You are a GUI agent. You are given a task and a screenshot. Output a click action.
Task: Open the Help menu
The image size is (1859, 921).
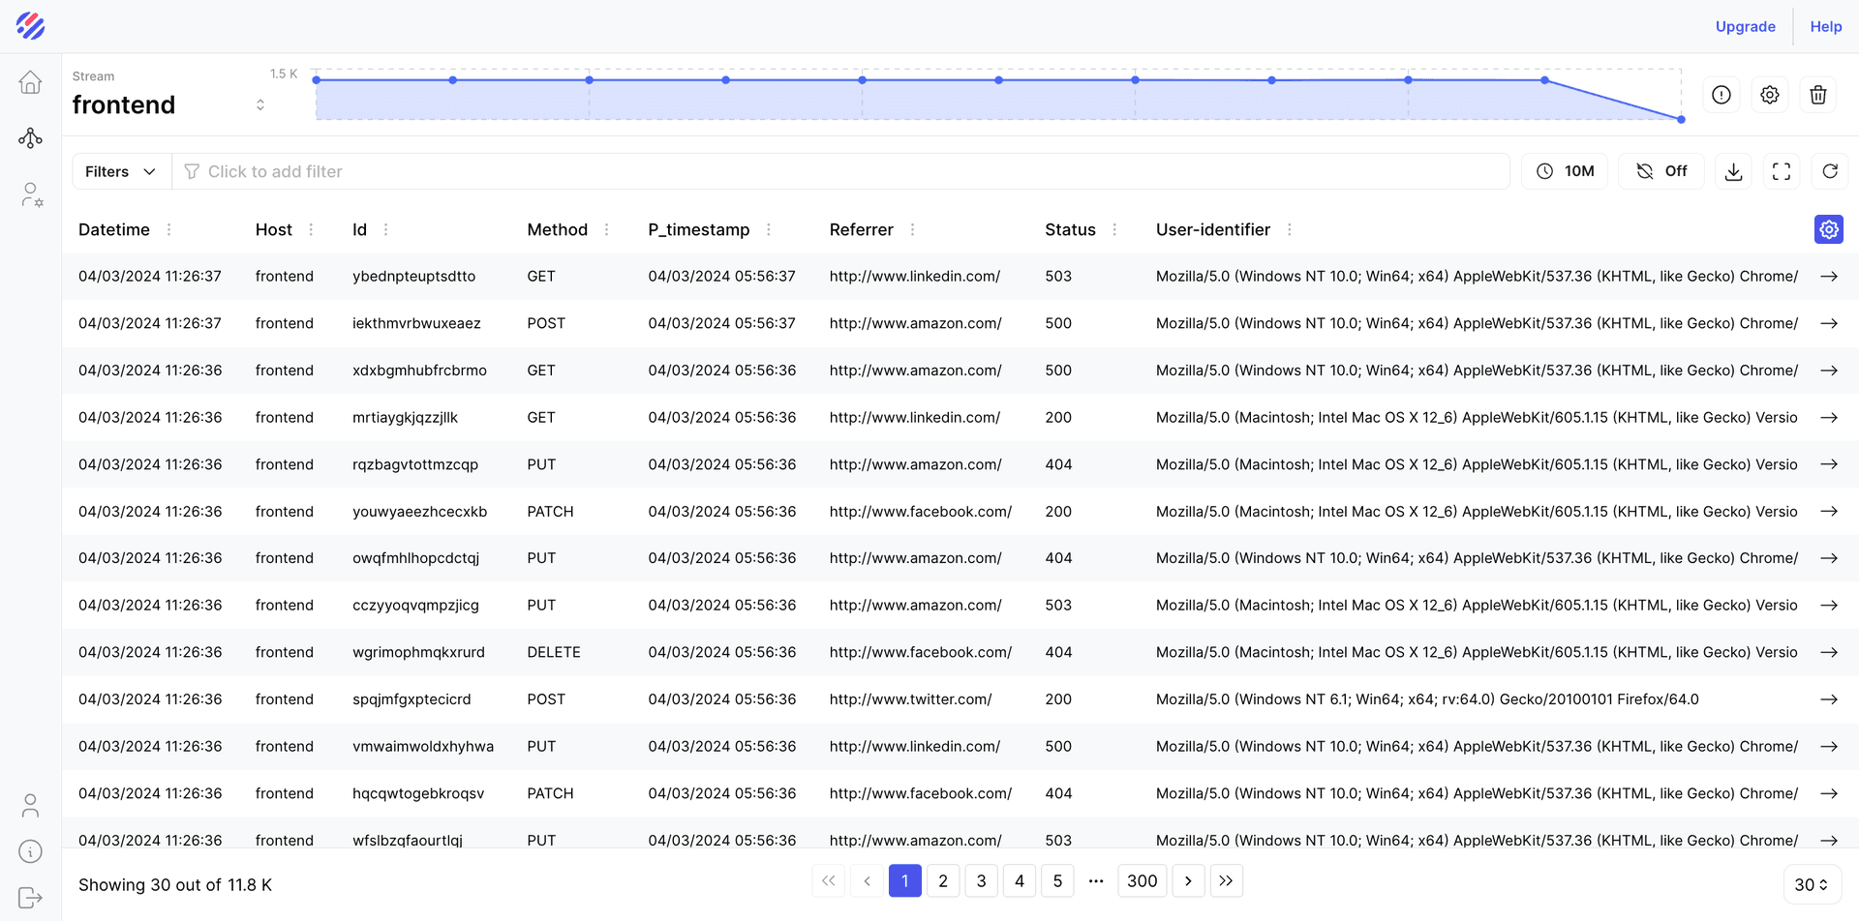(x=1825, y=26)
